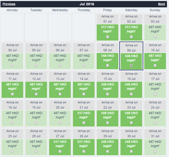The width and height of the screenshot is (169, 157).
Task: Pick the 27 Jul 517 HKD radio
Action: [x=60, y=151]
